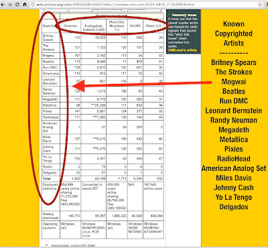Reload the page with refresh icon
The image size is (268, 248).
pos(17,4)
